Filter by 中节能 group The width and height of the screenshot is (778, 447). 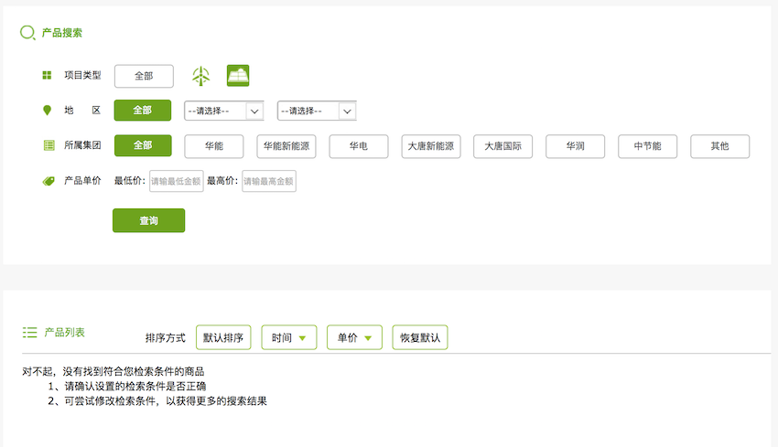(x=647, y=146)
